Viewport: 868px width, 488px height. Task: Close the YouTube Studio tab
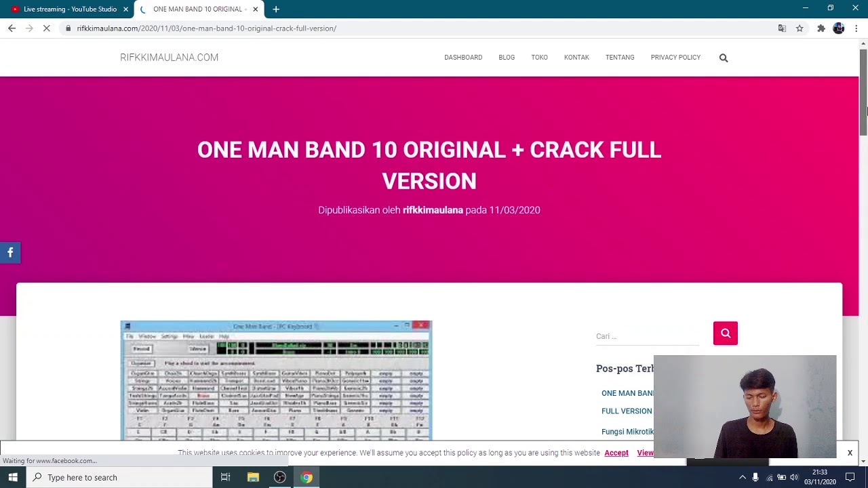tap(125, 9)
